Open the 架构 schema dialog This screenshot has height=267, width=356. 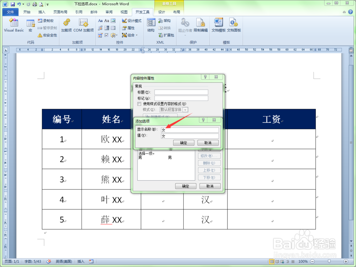tap(164, 21)
